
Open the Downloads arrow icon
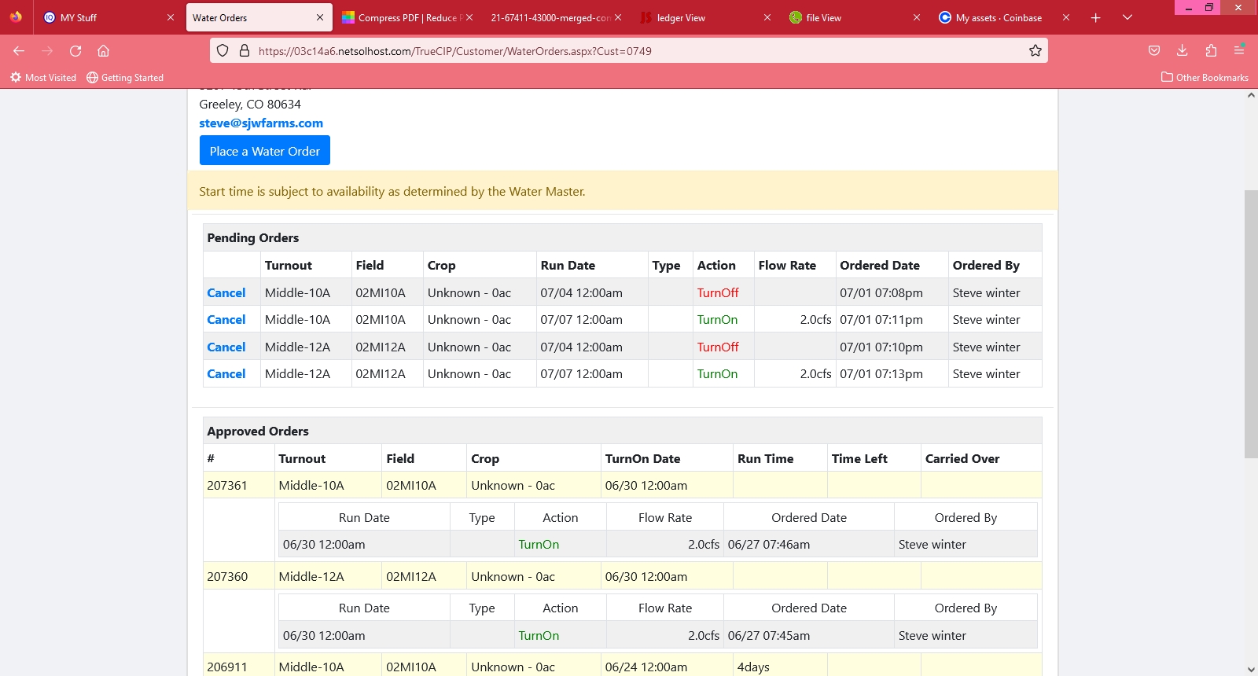[1182, 51]
